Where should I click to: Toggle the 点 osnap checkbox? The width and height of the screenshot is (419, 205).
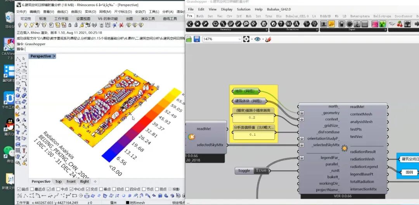48,189
